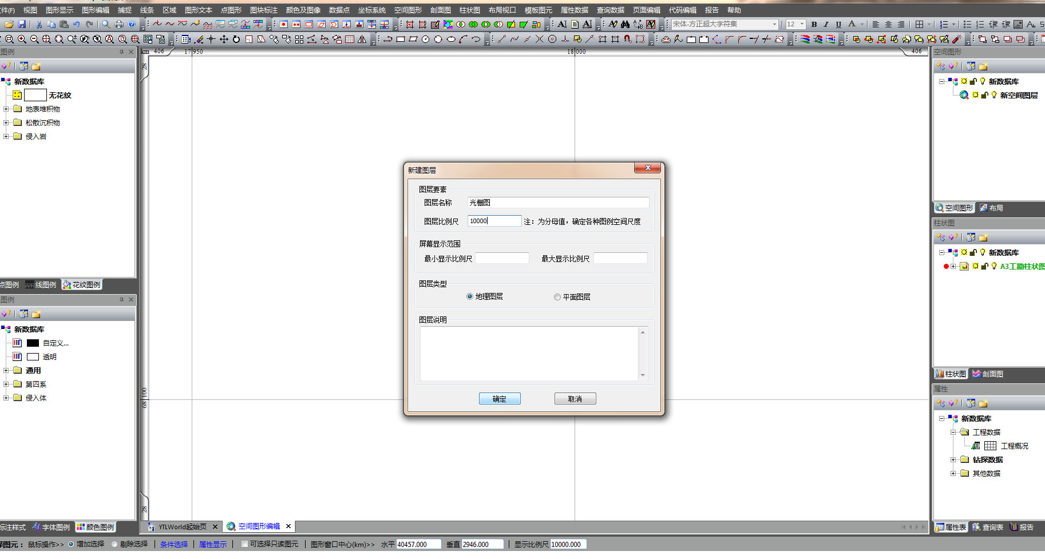This screenshot has height=559, width=1045.
Task: Click the 图层名称 input field
Action: pyautogui.click(x=558, y=203)
